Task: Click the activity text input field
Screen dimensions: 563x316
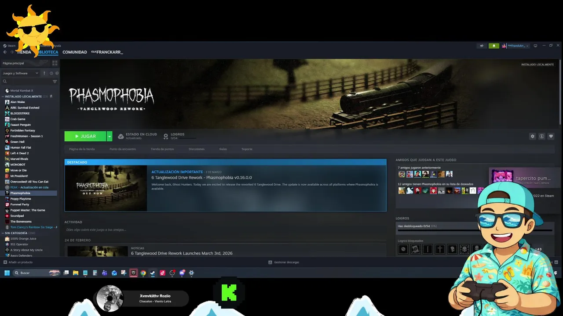Action: (225, 230)
